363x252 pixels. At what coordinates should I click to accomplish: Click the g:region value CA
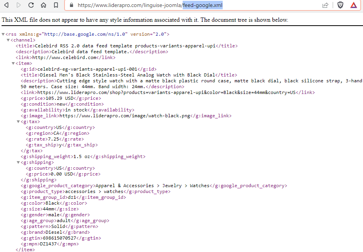56,133
